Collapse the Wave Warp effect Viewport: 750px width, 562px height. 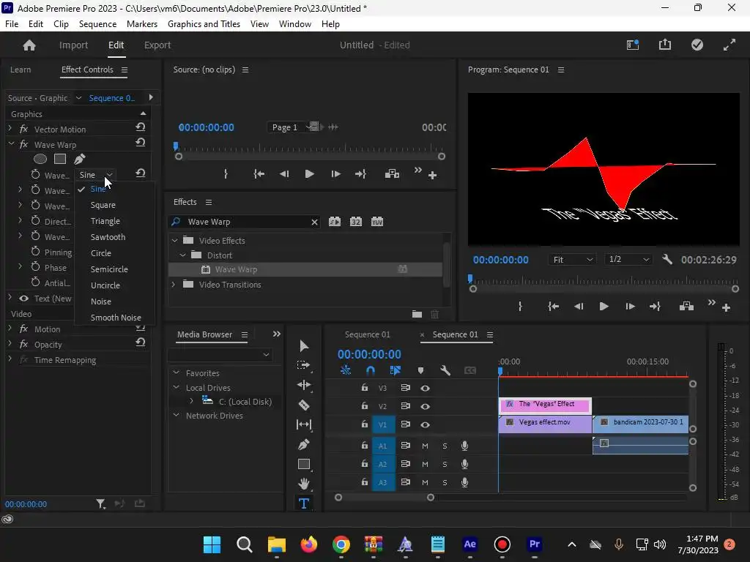11,143
